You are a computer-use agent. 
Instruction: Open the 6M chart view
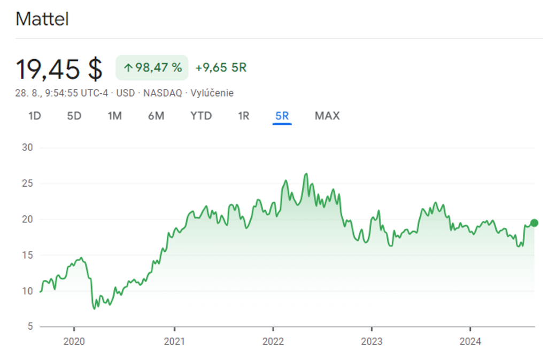point(156,116)
